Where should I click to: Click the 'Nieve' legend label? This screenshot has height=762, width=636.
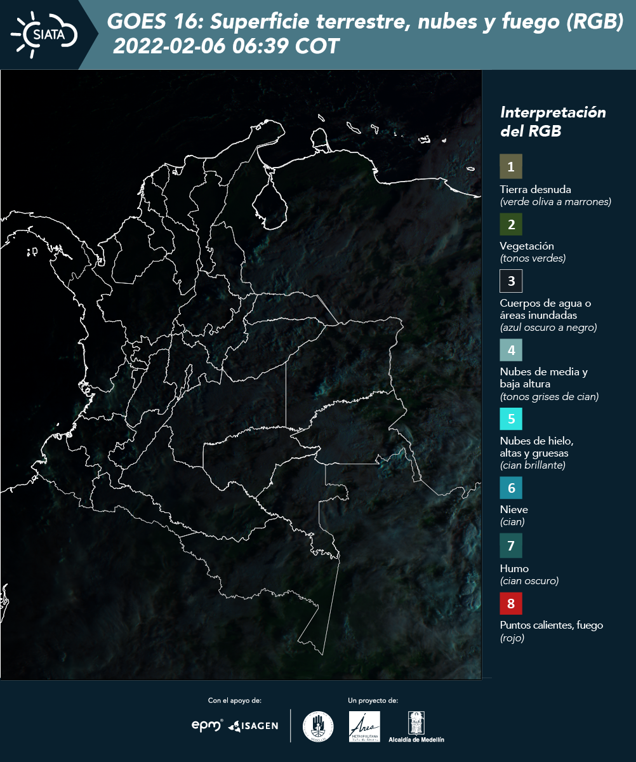[x=514, y=509]
